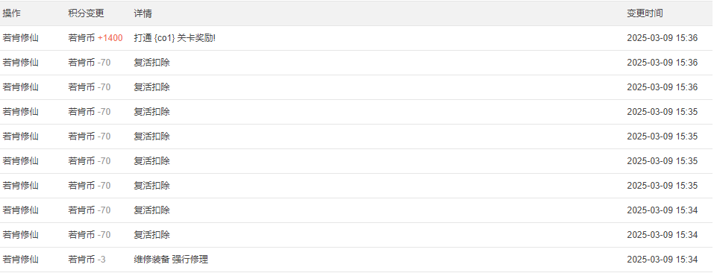
Task: Click the timestamp of the 关卡奖励 row
Action: (662, 38)
